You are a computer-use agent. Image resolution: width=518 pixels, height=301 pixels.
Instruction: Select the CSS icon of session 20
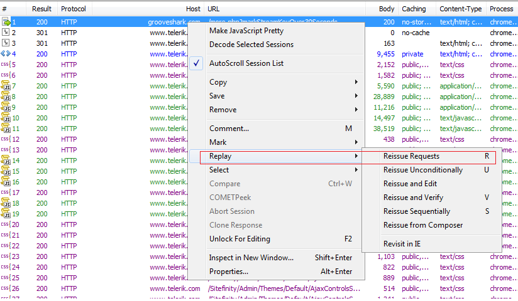[x=6, y=224]
